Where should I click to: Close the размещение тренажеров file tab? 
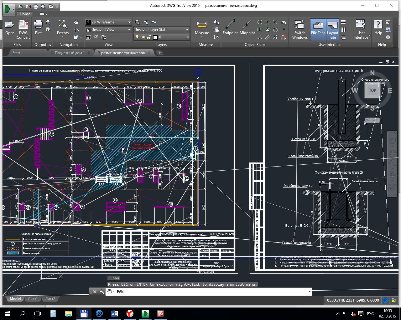(149, 53)
